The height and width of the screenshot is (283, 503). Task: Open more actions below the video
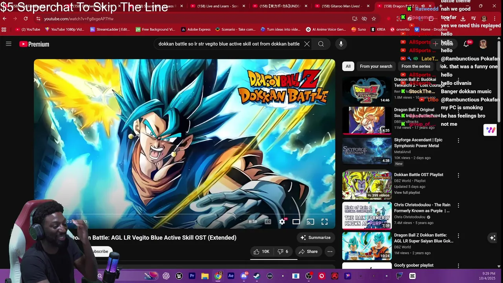[330, 252]
